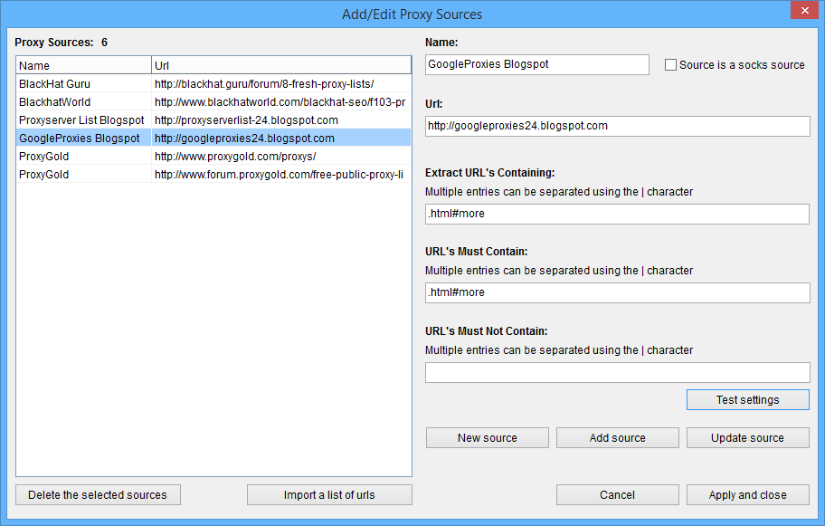Select the GoogleProxies Blogspot row
825x526 pixels.
(80, 138)
